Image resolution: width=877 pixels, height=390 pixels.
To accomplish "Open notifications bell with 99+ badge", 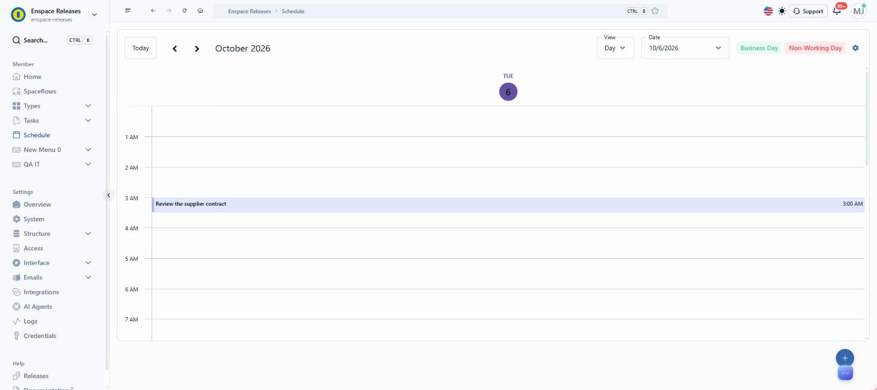I will (x=837, y=11).
